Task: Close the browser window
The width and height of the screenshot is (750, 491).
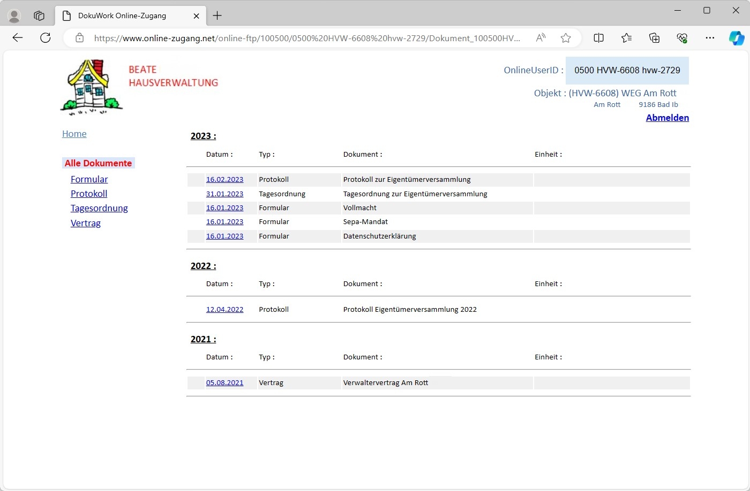Action: (736, 10)
